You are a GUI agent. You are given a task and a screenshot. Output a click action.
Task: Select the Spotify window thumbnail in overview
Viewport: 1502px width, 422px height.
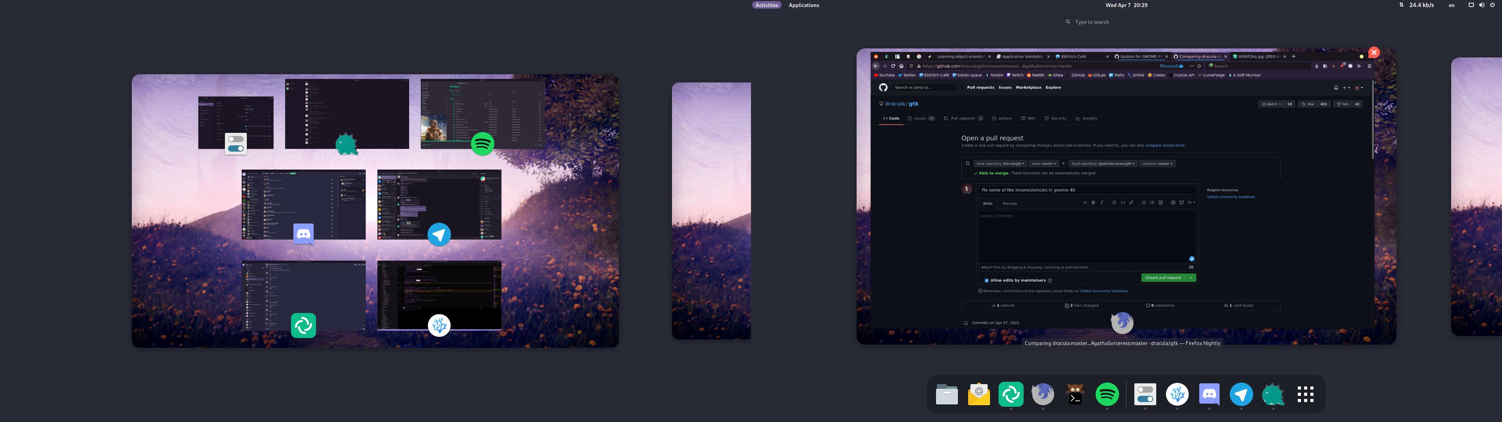click(x=482, y=114)
